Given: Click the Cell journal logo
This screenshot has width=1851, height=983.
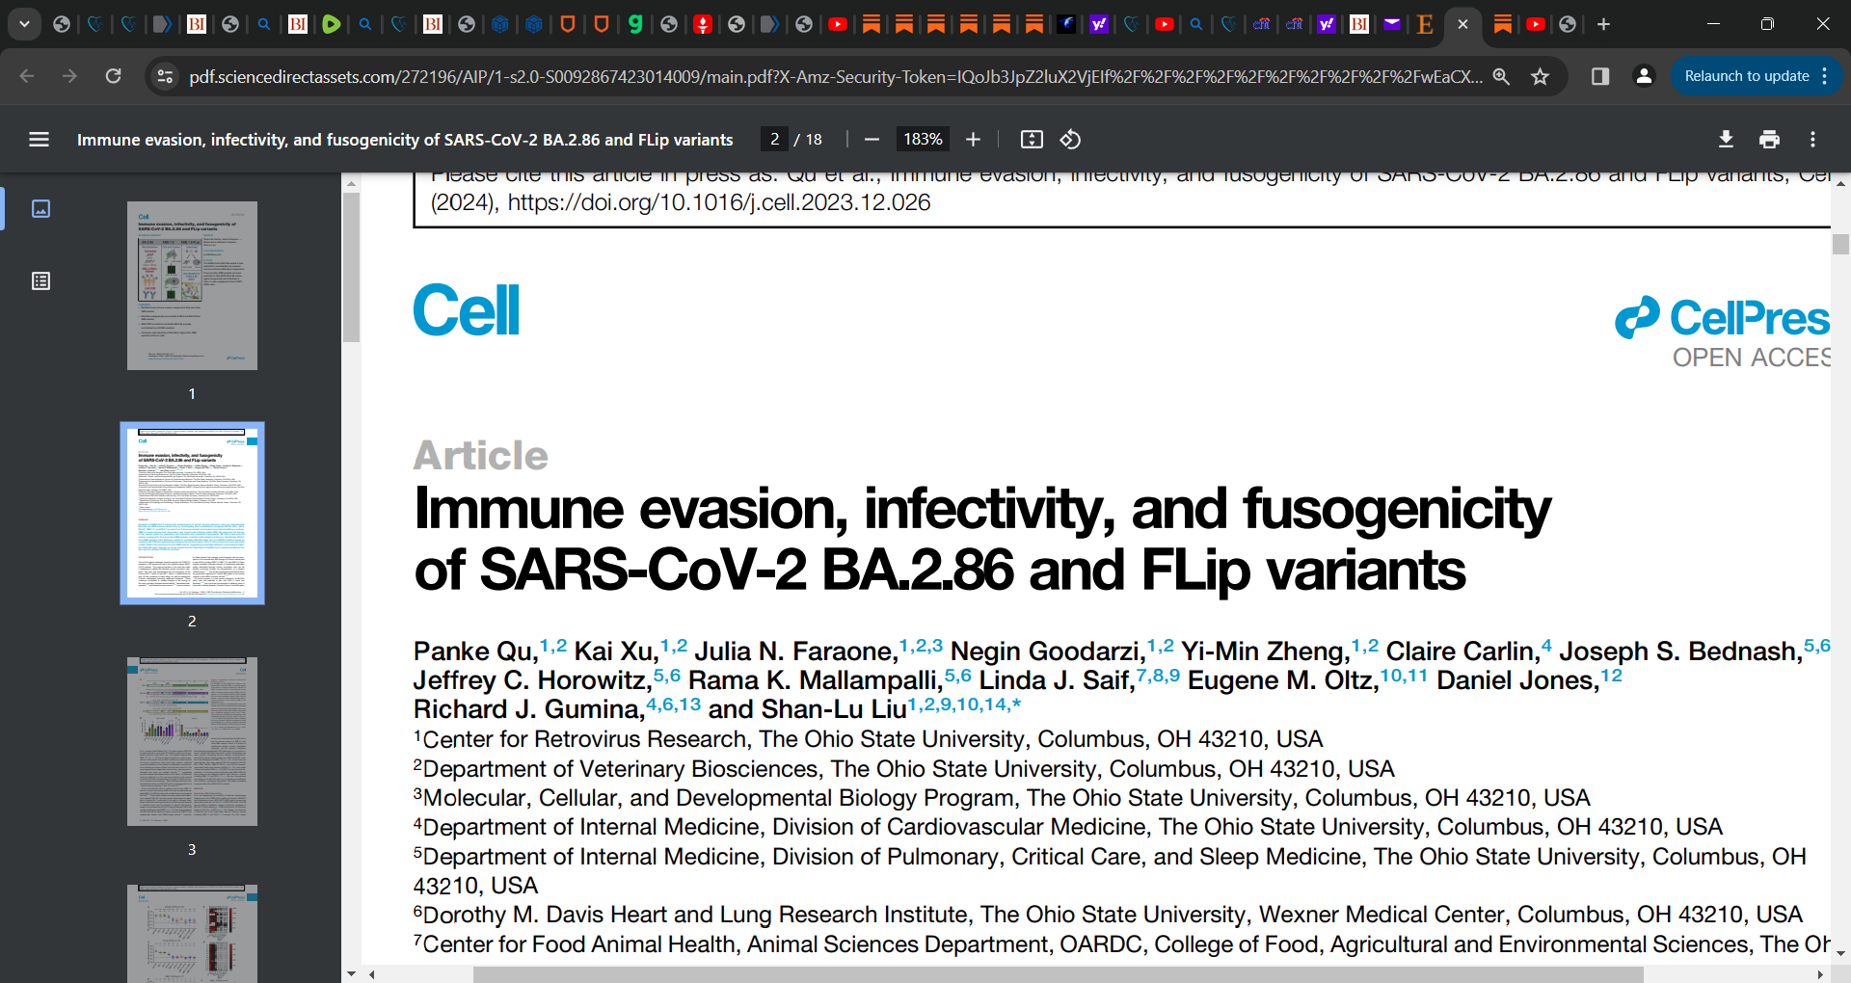Looking at the screenshot, I should tap(467, 310).
